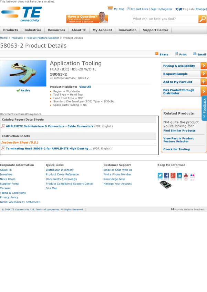Click the Print printer icon

(x=176, y=54)
